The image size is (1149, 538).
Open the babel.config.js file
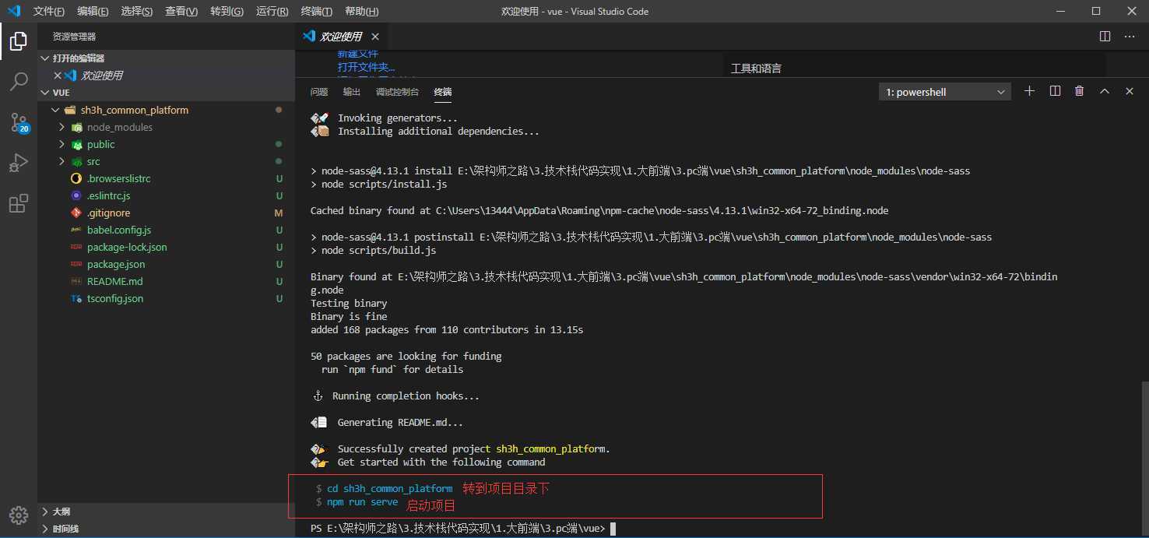pos(118,230)
